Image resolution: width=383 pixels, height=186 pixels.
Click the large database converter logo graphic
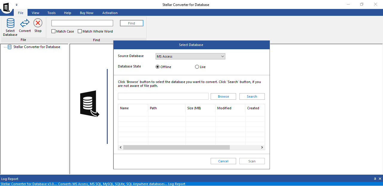(89, 104)
